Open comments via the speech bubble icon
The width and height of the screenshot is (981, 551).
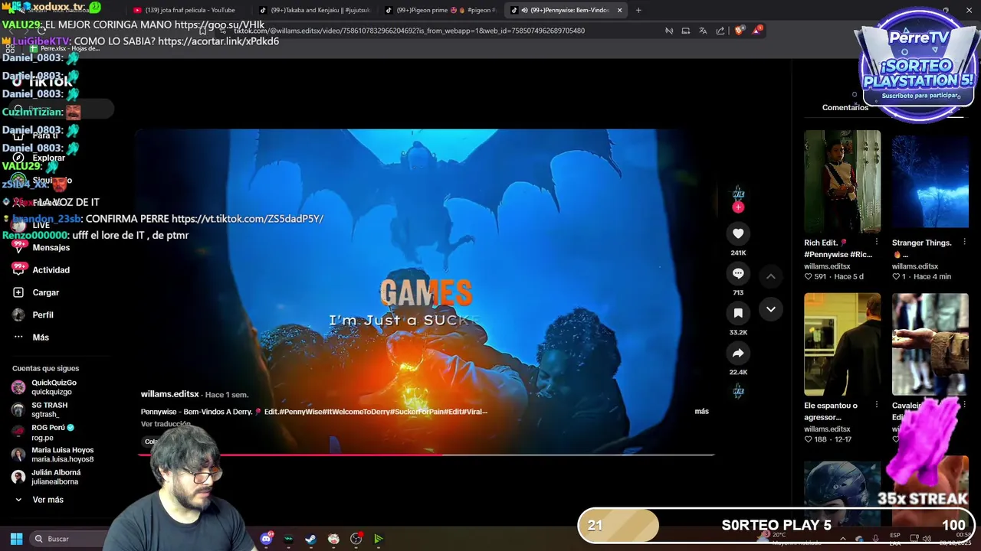point(738,273)
